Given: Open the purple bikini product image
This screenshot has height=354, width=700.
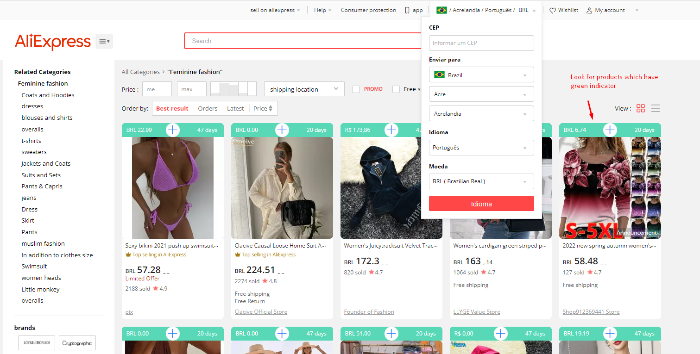Looking at the screenshot, I should [173, 188].
